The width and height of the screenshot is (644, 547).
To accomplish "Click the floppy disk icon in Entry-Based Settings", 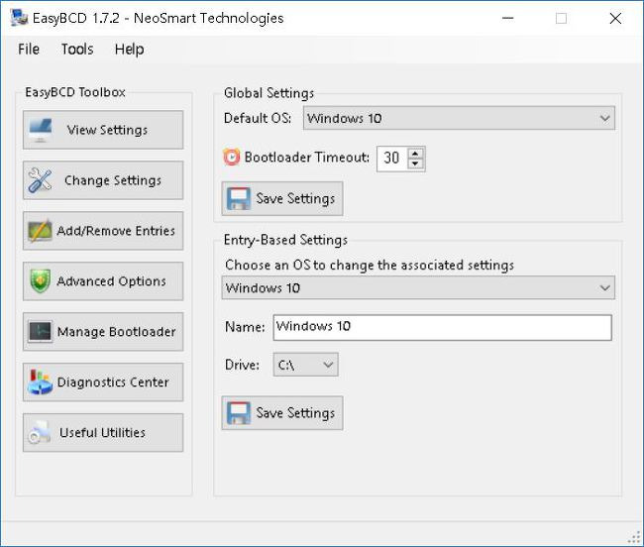I will (238, 413).
